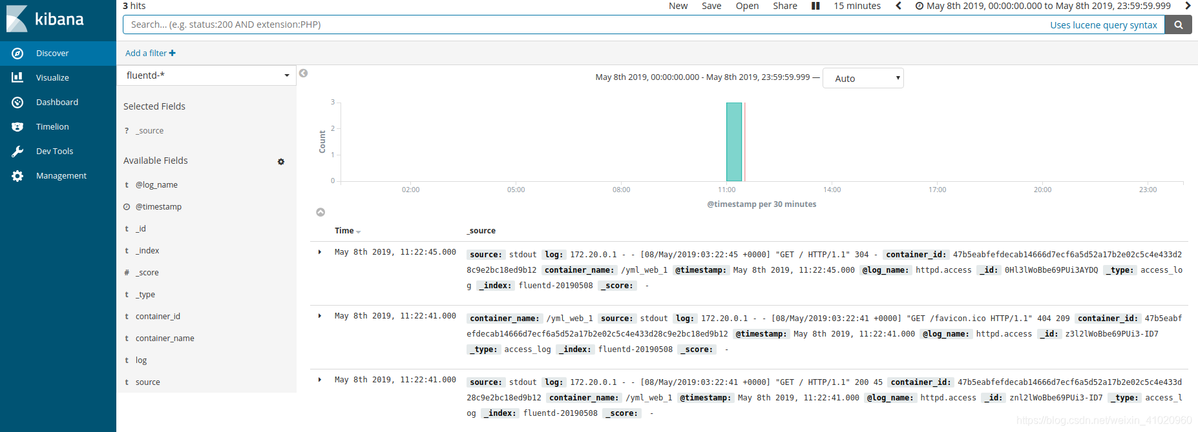
Task: Open Management settings section
Action: pyautogui.click(x=58, y=176)
